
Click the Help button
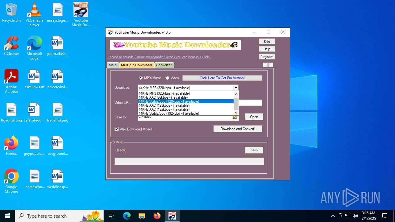[x=267, y=49]
